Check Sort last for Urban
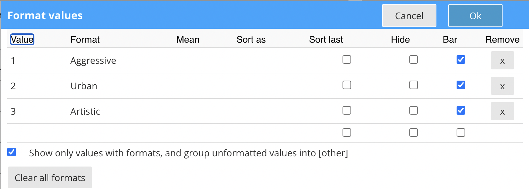This screenshot has width=529, height=189. (346, 85)
